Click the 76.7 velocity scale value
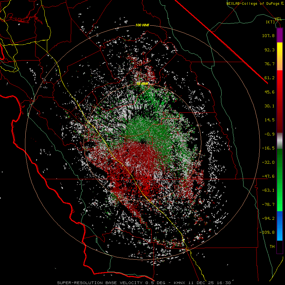The height and width of the screenshot is (285, 285). [x=269, y=64]
